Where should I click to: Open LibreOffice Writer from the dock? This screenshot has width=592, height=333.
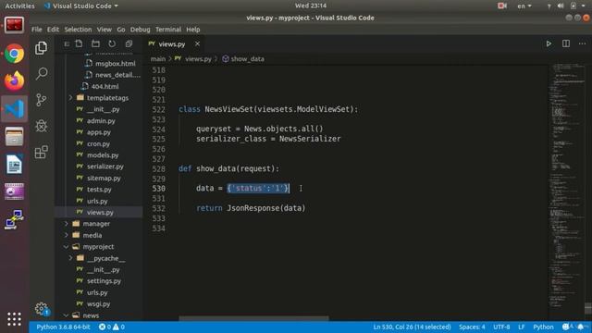[15, 165]
